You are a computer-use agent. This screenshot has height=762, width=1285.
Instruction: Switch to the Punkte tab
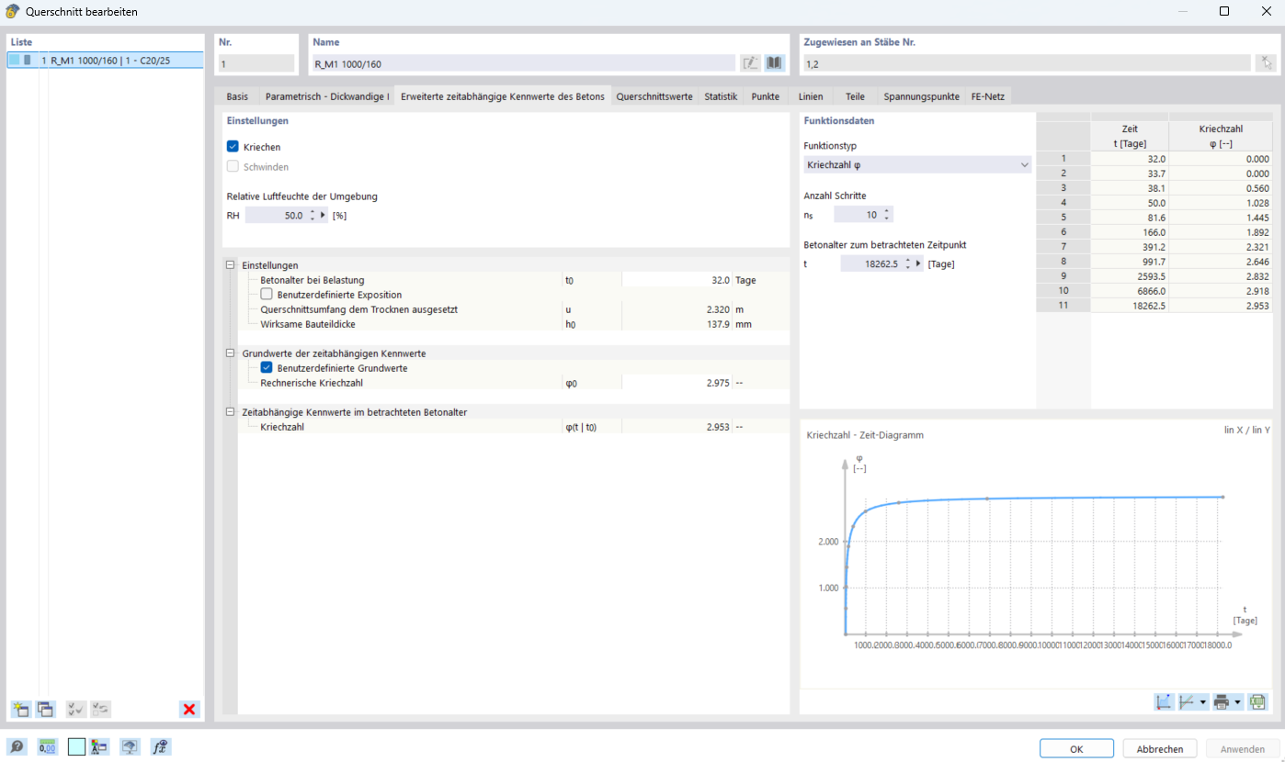[765, 96]
